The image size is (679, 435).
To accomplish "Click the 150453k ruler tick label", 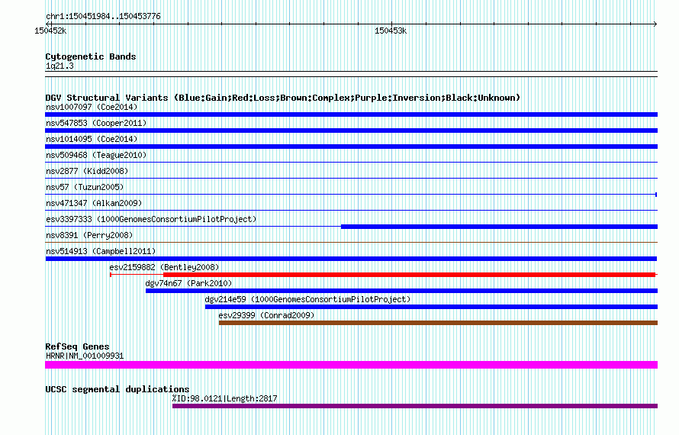I will (x=391, y=31).
